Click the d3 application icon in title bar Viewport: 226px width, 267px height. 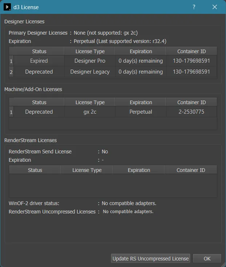pos(7,7)
